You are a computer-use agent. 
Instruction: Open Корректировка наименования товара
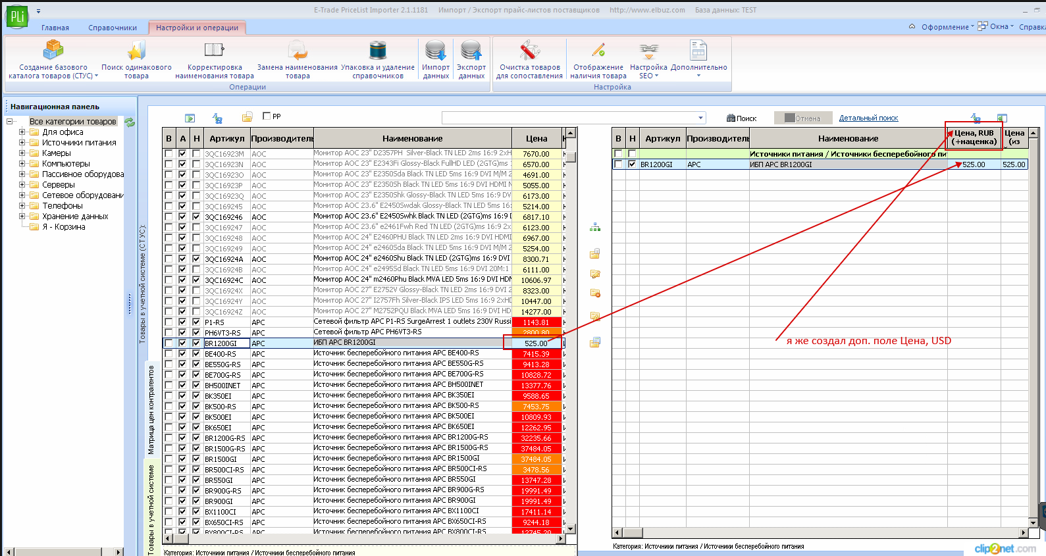[215, 59]
